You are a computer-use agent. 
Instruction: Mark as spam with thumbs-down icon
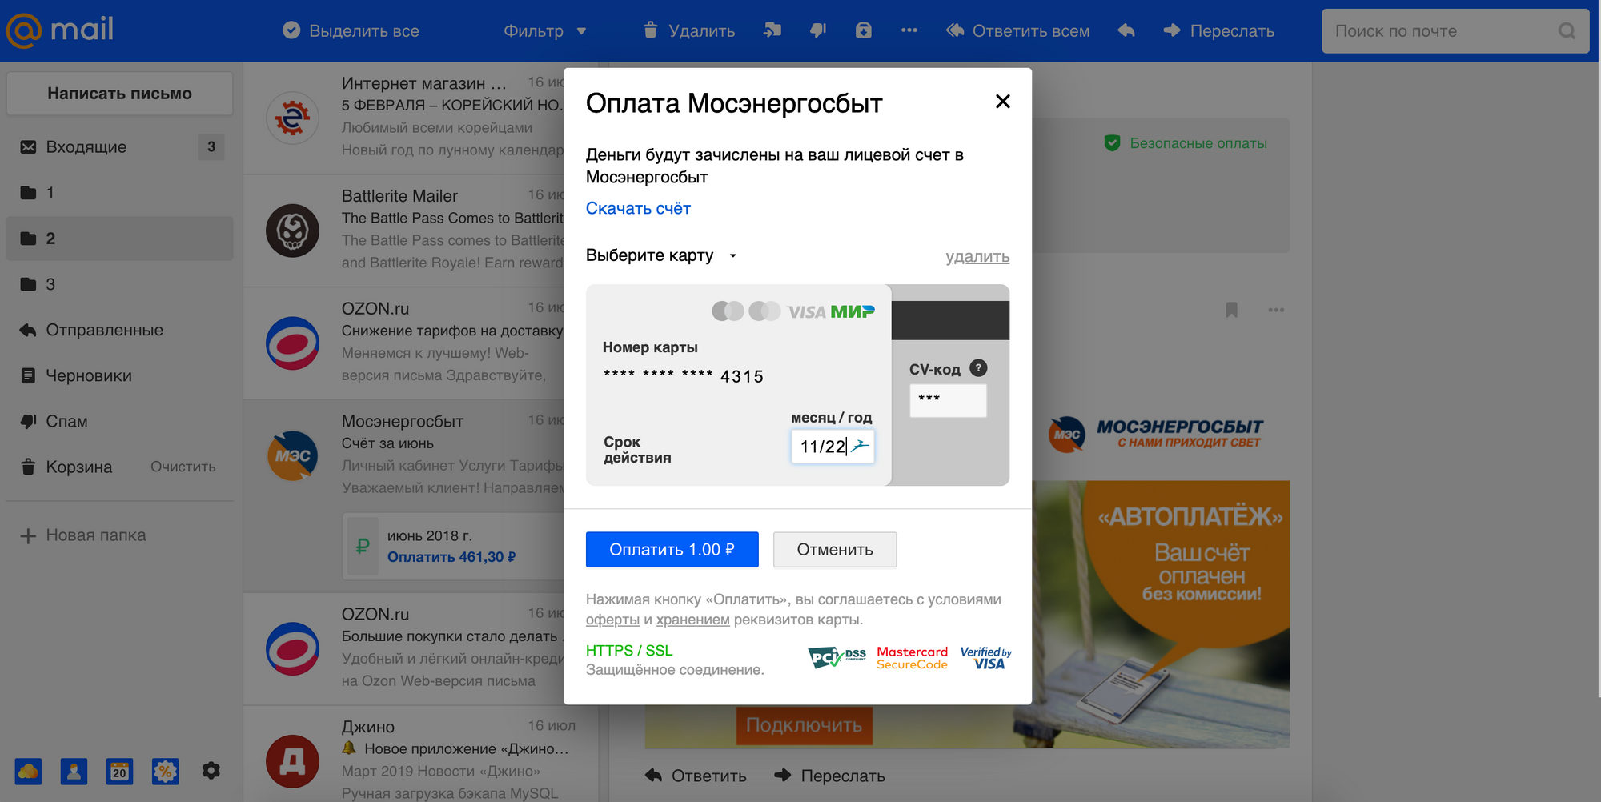click(817, 30)
